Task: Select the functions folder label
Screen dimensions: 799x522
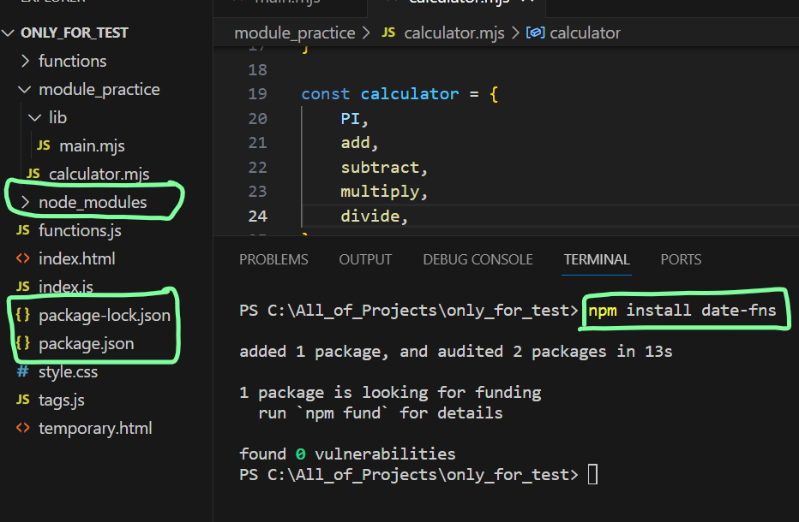Action: (72, 62)
